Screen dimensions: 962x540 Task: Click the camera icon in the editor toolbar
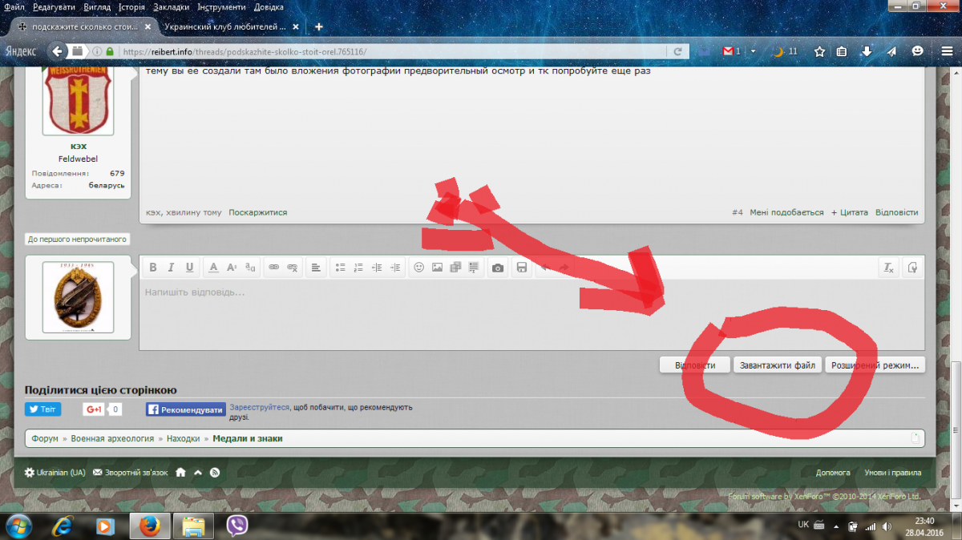[498, 268]
